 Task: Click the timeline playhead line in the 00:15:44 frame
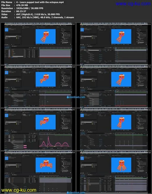tap(133, 142)
